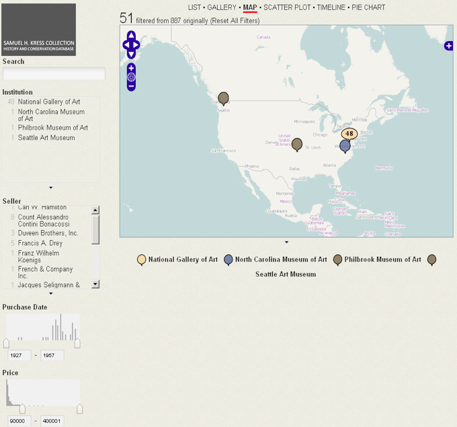Filter by North Carolina Museum of Art

(51, 115)
